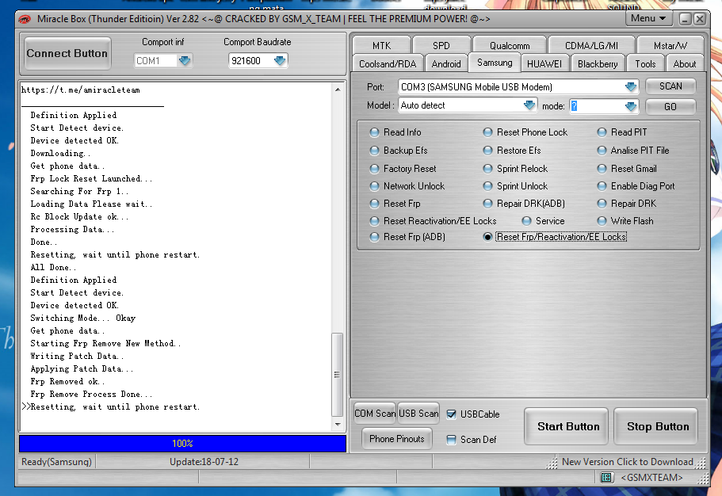Image resolution: width=722 pixels, height=496 pixels.
Task: Click the status bar calculator icon beside GSMXTEAM
Action: coord(606,478)
